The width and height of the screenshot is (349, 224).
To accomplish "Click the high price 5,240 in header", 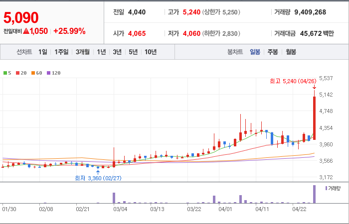I will (x=191, y=12).
